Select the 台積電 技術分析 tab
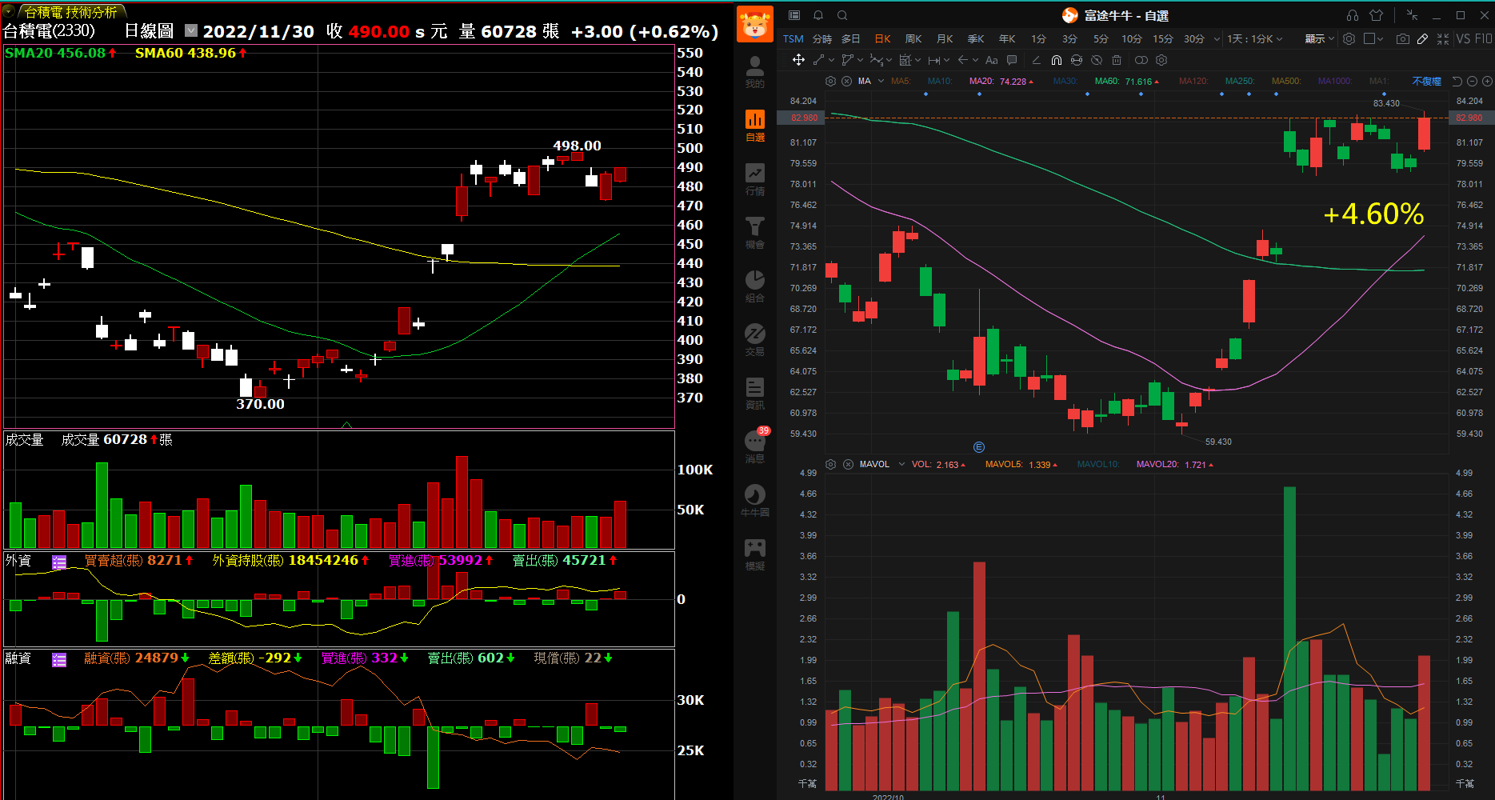This screenshot has width=1495, height=800. pyautogui.click(x=70, y=12)
